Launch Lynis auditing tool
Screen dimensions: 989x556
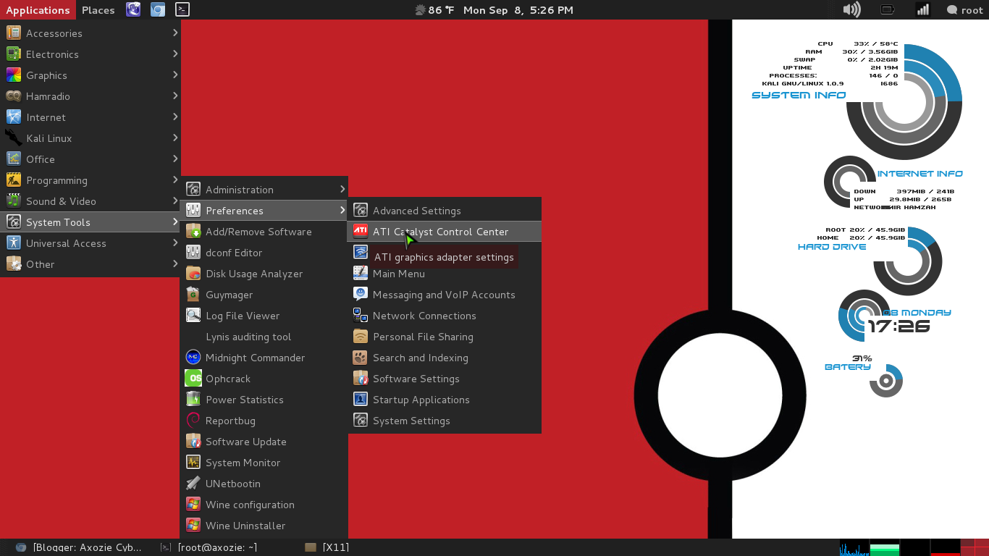(x=264, y=337)
